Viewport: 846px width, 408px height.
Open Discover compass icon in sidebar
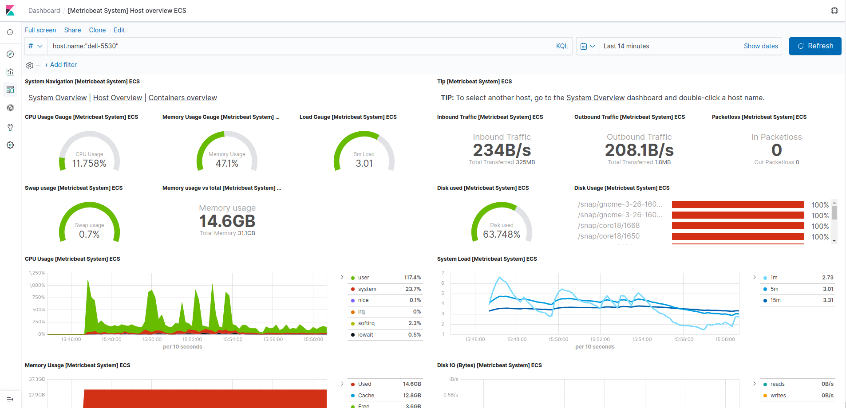(x=10, y=54)
